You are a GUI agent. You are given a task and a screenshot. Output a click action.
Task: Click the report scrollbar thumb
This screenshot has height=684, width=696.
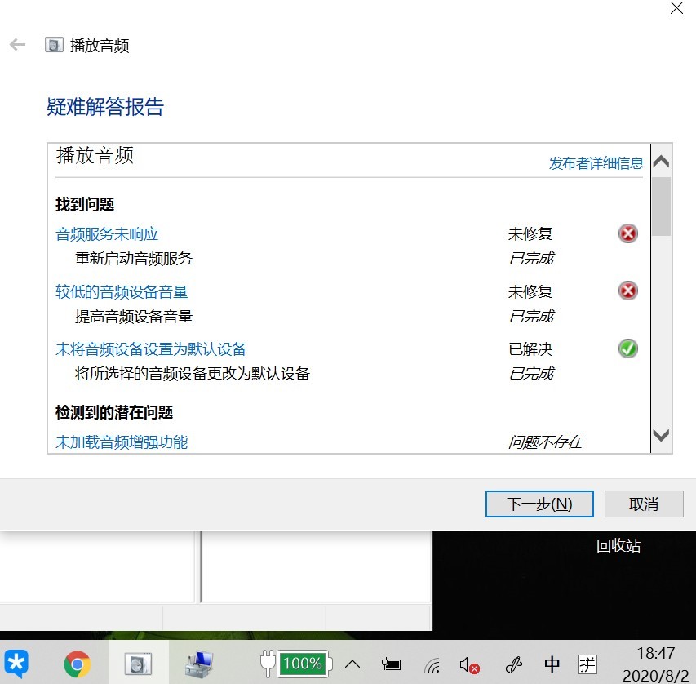click(x=662, y=207)
